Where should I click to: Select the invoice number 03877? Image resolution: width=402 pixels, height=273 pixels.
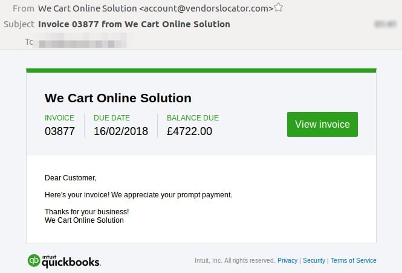click(x=60, y=131)
